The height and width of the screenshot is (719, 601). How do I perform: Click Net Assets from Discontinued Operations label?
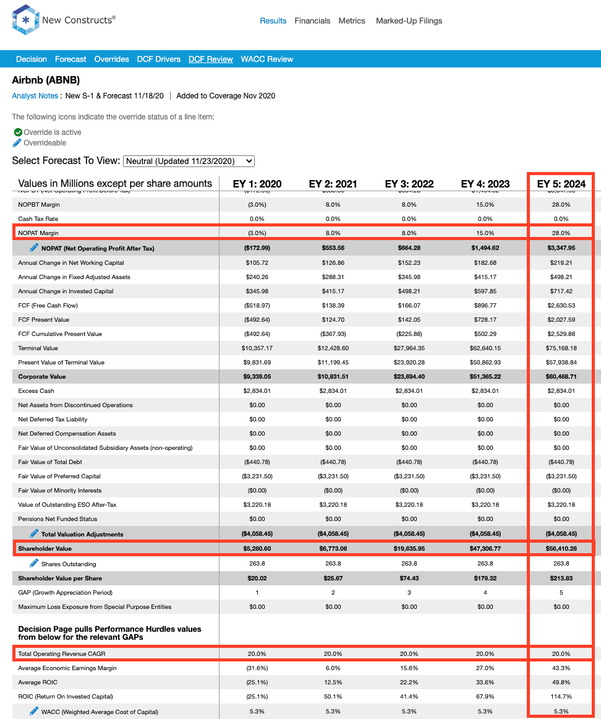pyautogui.click(x=75, y=405)
